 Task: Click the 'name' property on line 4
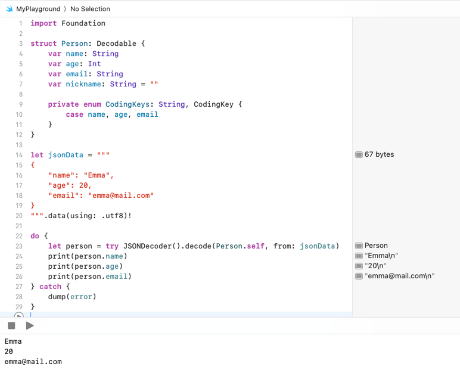(74, 54)
